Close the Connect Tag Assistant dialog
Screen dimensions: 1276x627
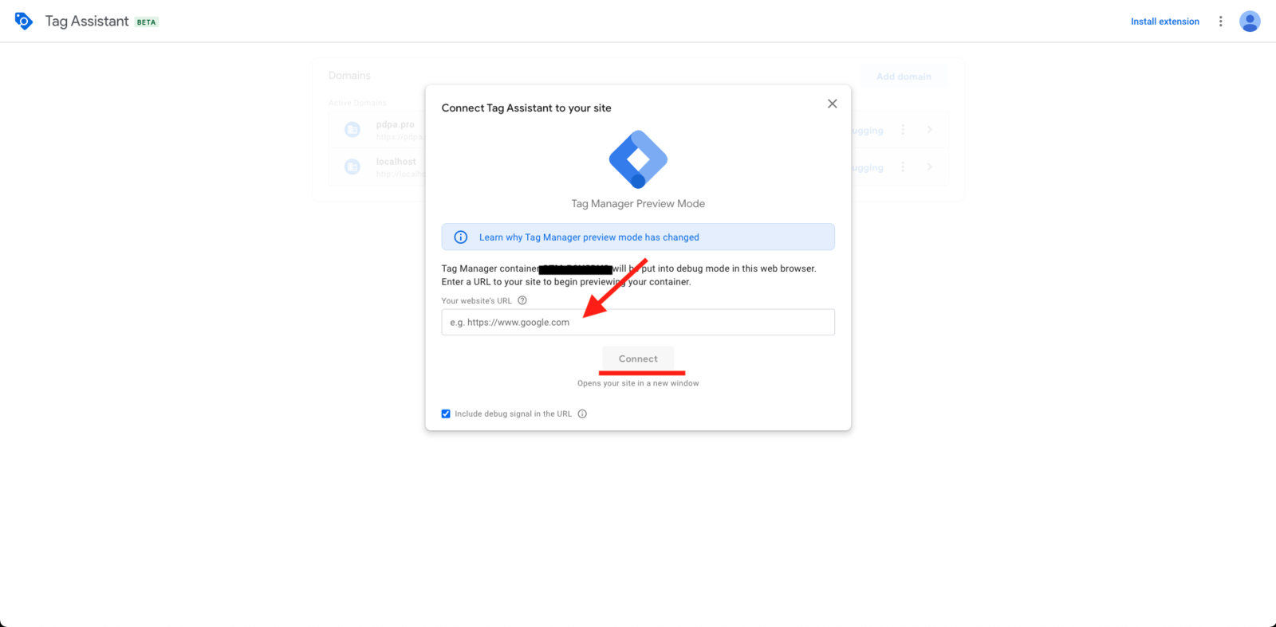[832, 104]
